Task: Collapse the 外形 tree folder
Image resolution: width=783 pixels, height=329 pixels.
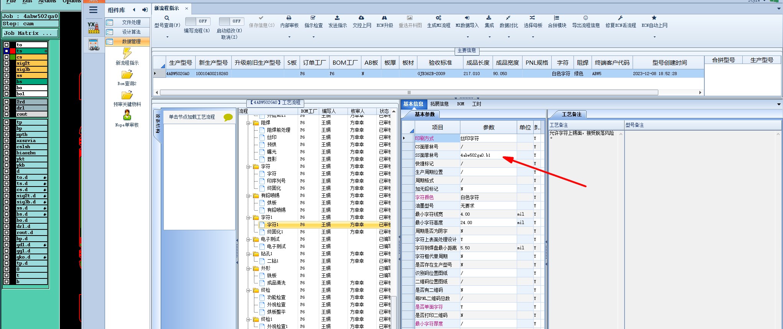Action: [x=249, y=268]
